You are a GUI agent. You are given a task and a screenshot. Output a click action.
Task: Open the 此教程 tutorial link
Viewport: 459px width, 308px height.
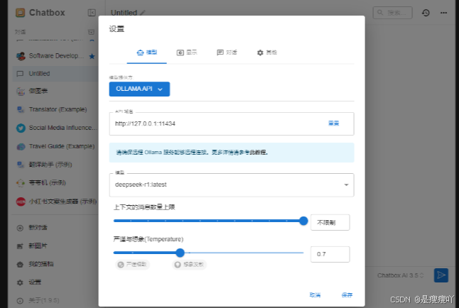coord(257,153)
